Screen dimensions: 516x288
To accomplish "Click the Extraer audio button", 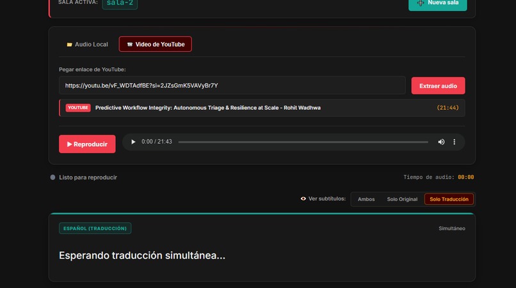I will click(x=438, y=86).
